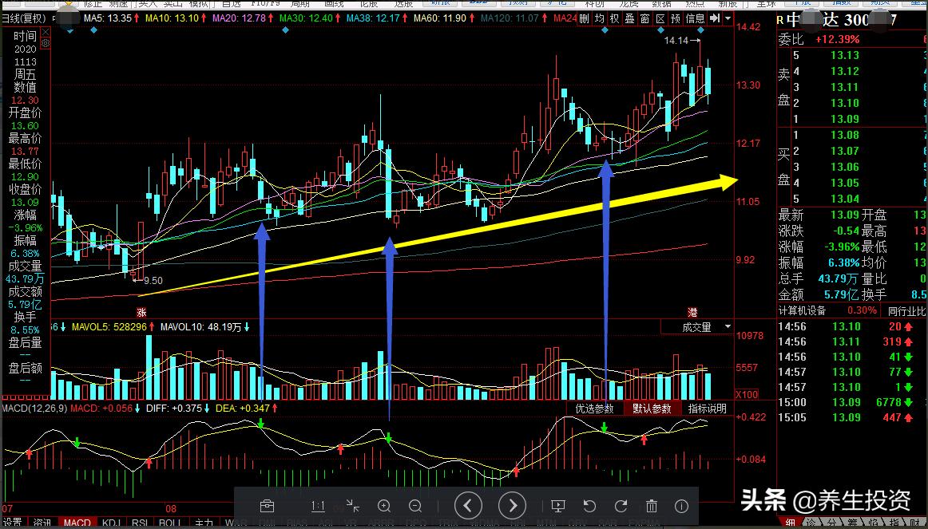Open the image info icon

coord(682,506)
